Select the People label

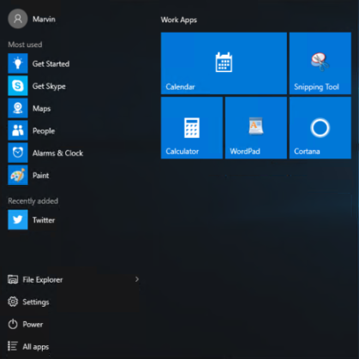(x=44, y=131)
